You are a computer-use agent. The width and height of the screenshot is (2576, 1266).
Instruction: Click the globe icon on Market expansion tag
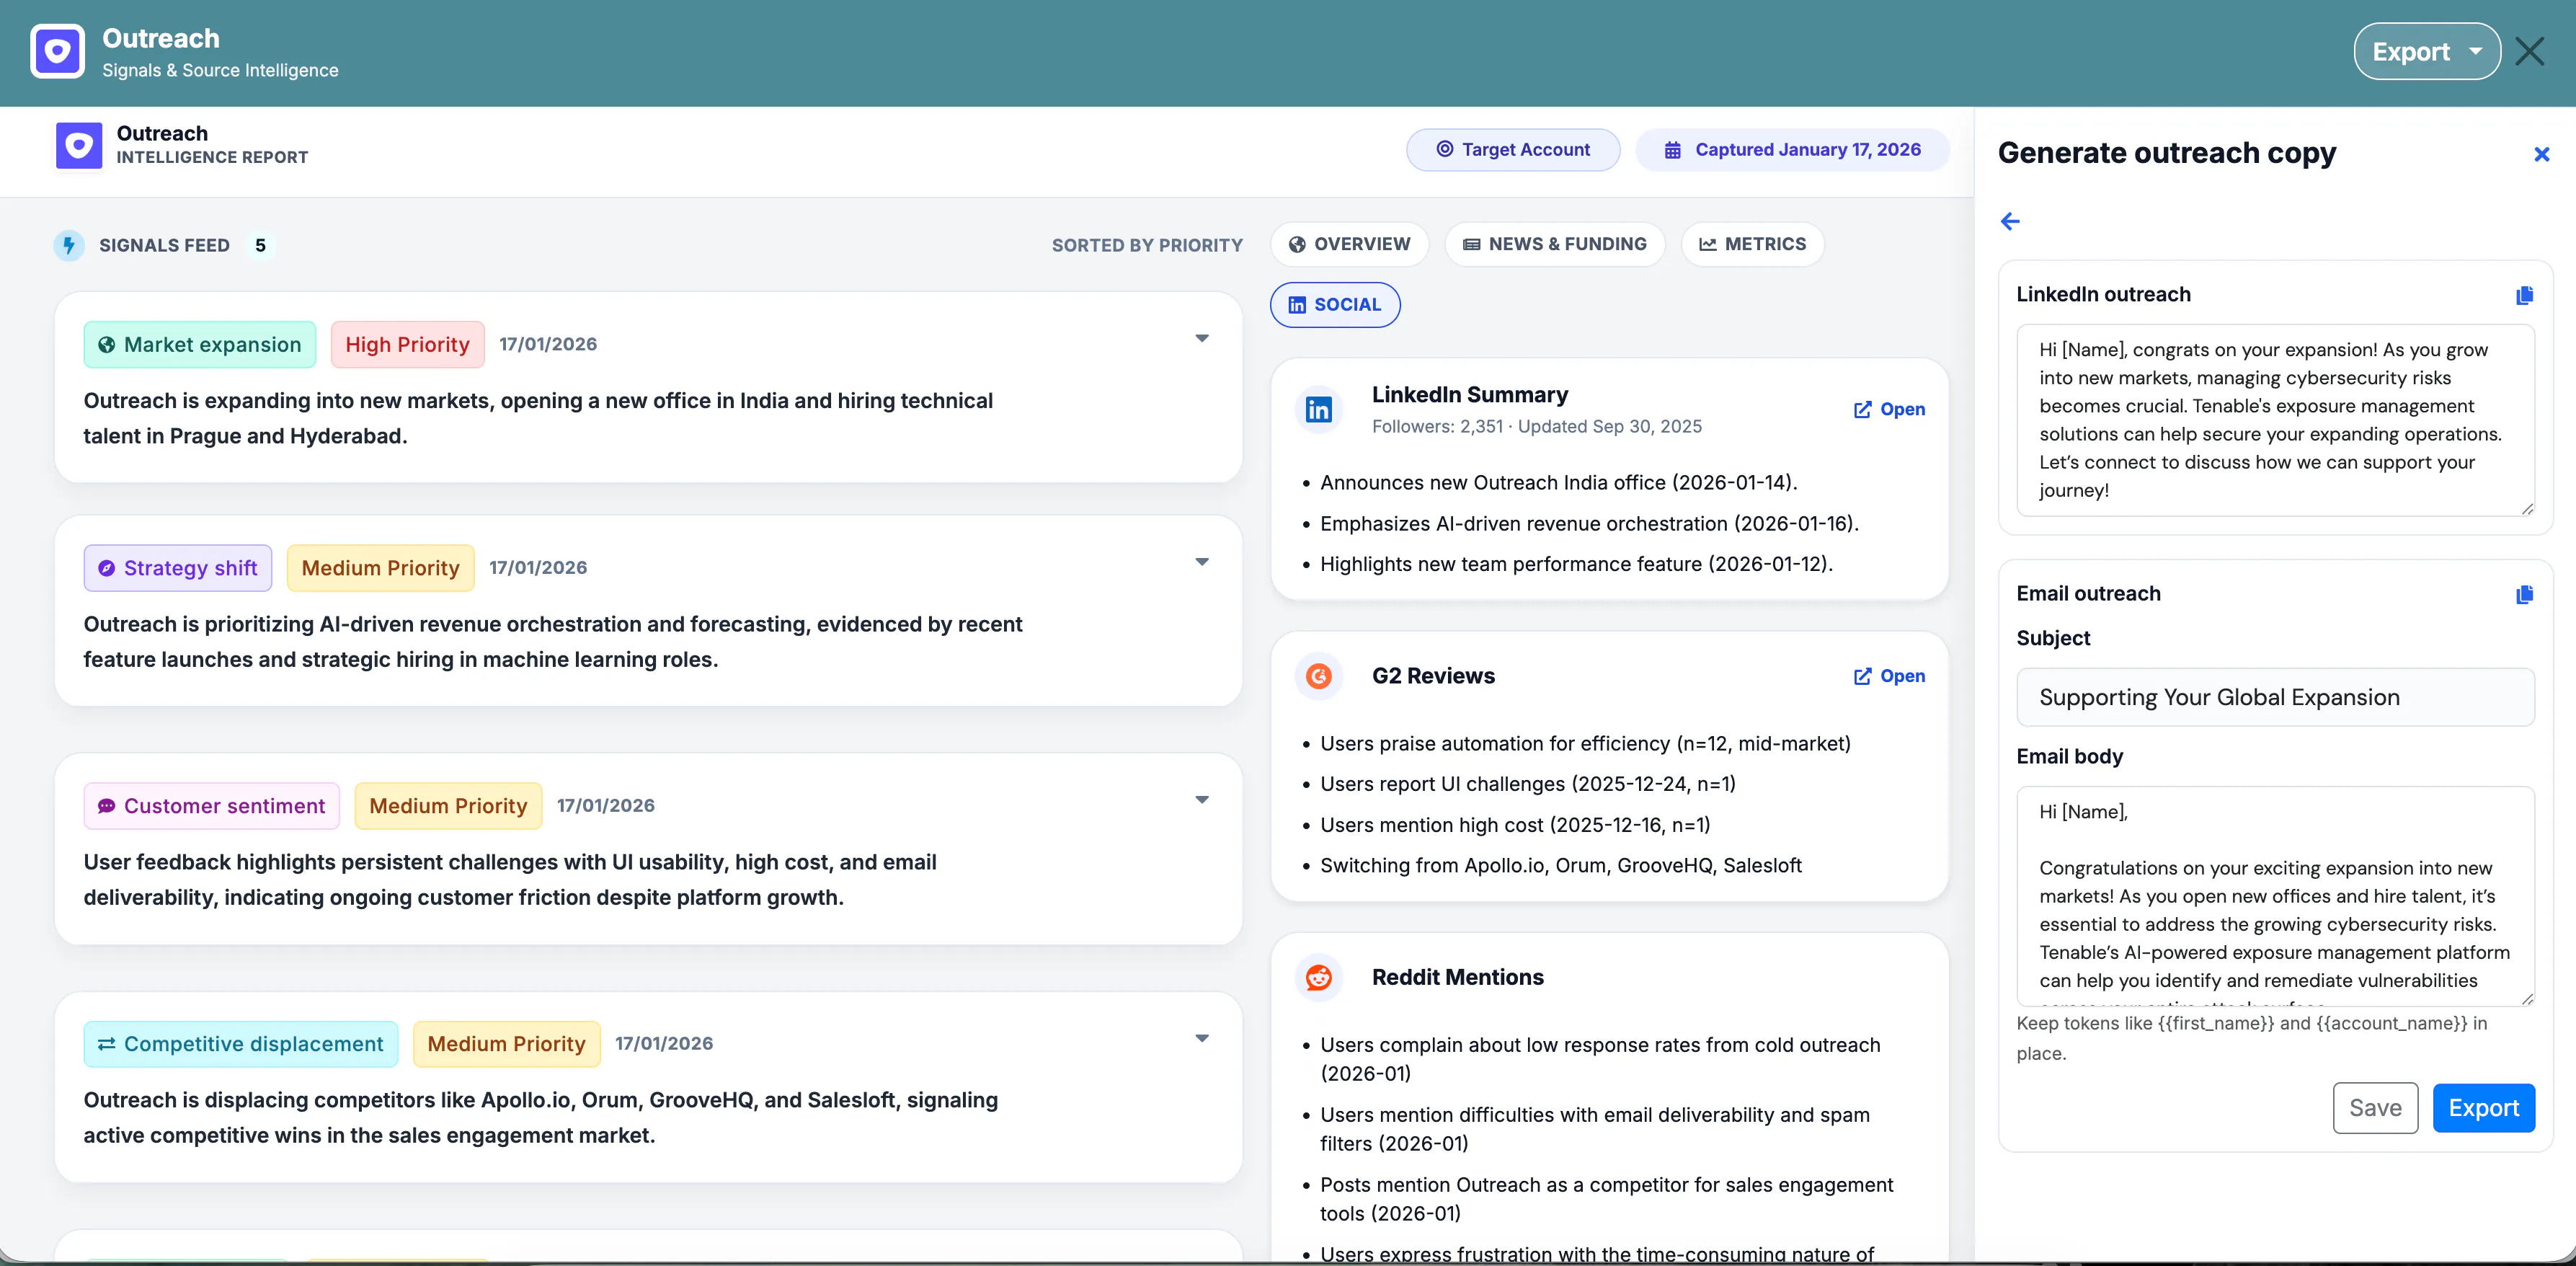pos(106,345)
